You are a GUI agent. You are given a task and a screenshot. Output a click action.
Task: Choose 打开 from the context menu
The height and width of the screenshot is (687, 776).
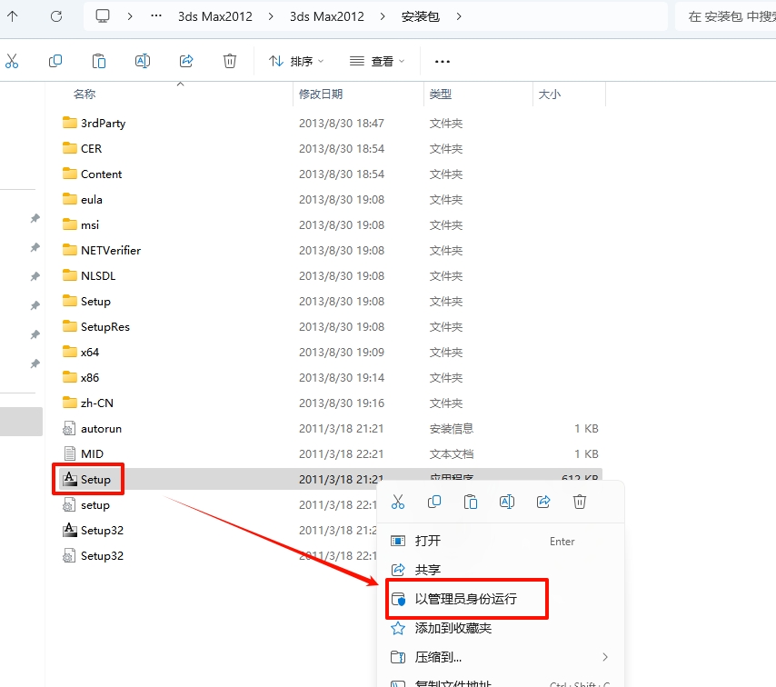[x=428, y=541]
